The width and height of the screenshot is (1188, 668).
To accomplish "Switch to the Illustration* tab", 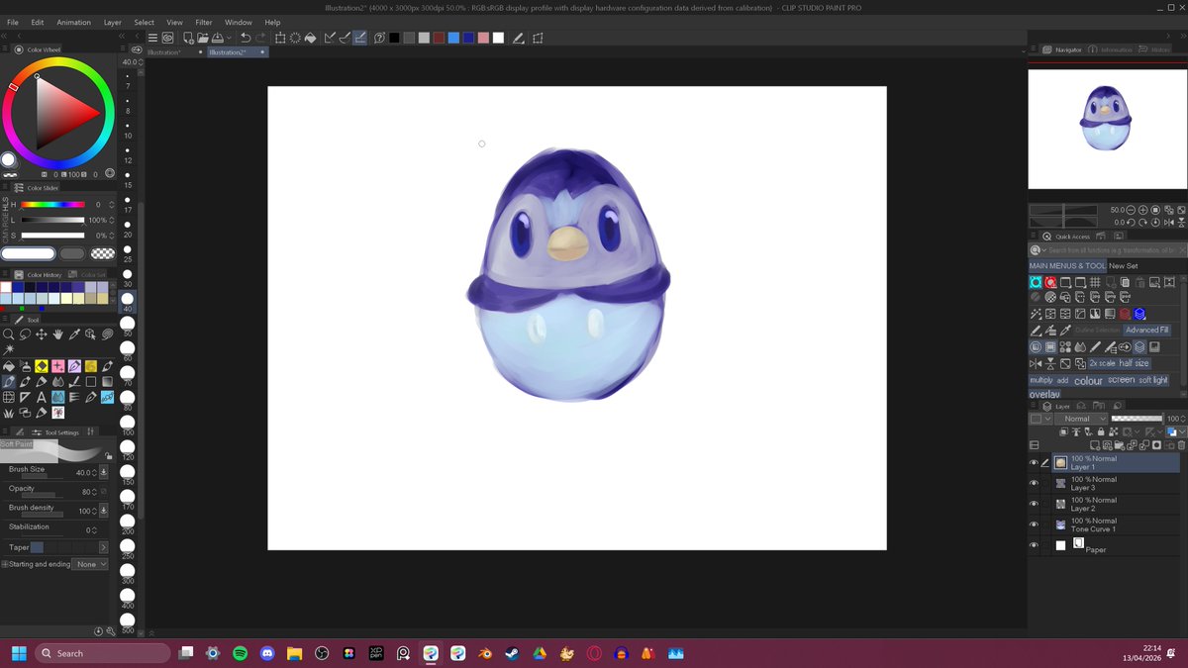I will coord(164,52).
